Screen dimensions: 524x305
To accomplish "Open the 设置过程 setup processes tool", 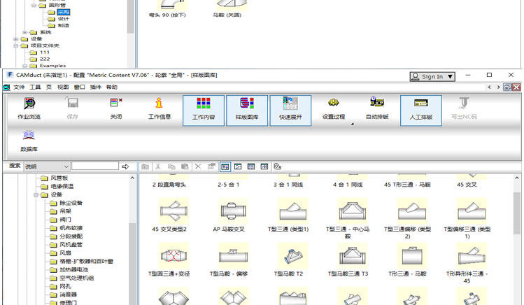I will click(x=334, y=108).
